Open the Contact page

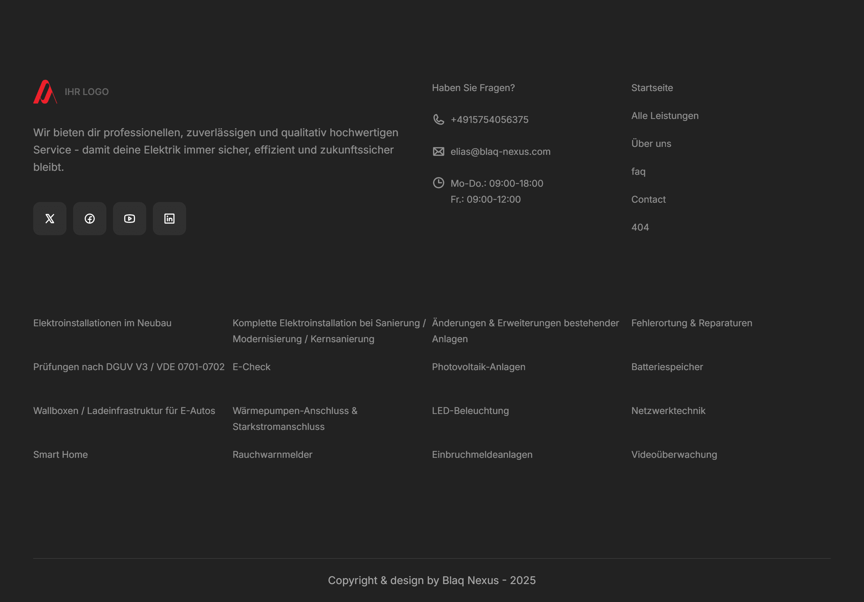tap(648, 199)
